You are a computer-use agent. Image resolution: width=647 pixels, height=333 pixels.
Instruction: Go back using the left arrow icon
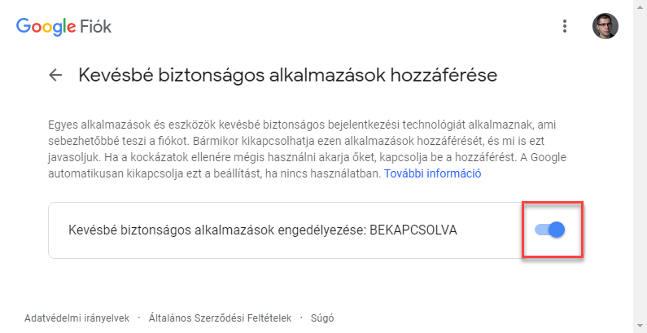(55, 75)
